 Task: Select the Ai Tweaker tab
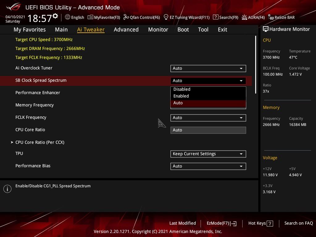(91, 30)
